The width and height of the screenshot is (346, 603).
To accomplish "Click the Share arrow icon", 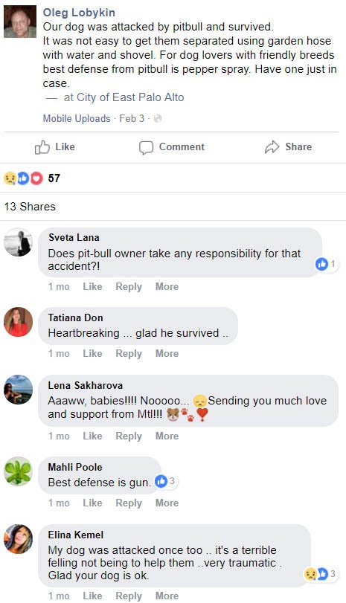I will pos(272,147).
